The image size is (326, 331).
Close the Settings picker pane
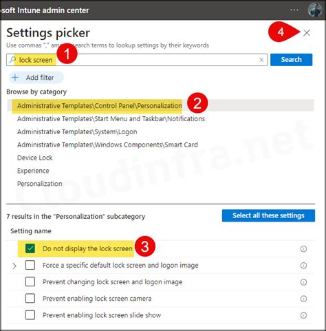click(x=307, y=33)
